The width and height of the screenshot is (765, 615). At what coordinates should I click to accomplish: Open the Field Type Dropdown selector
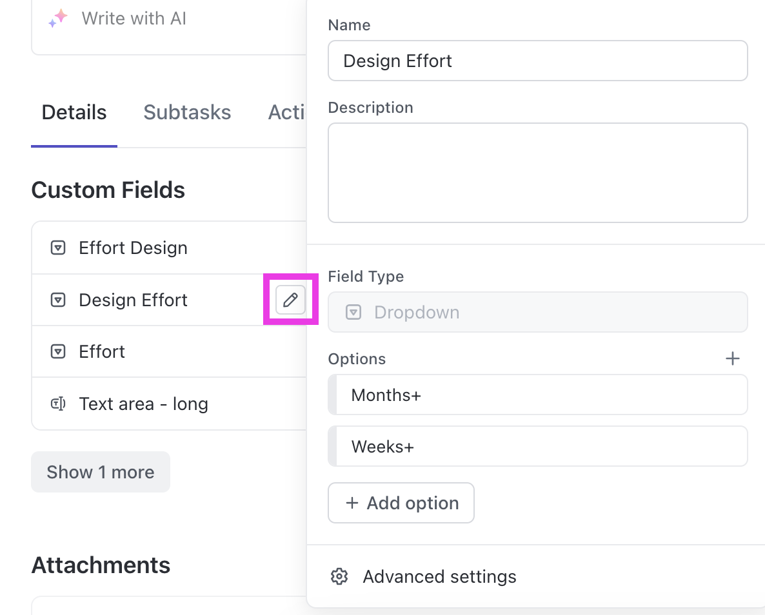coord(537,313)
